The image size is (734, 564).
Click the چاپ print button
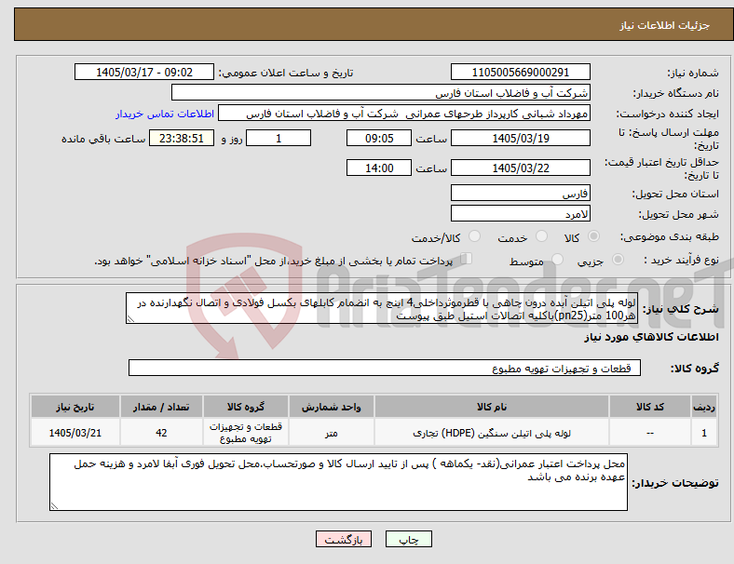point(409,539)
